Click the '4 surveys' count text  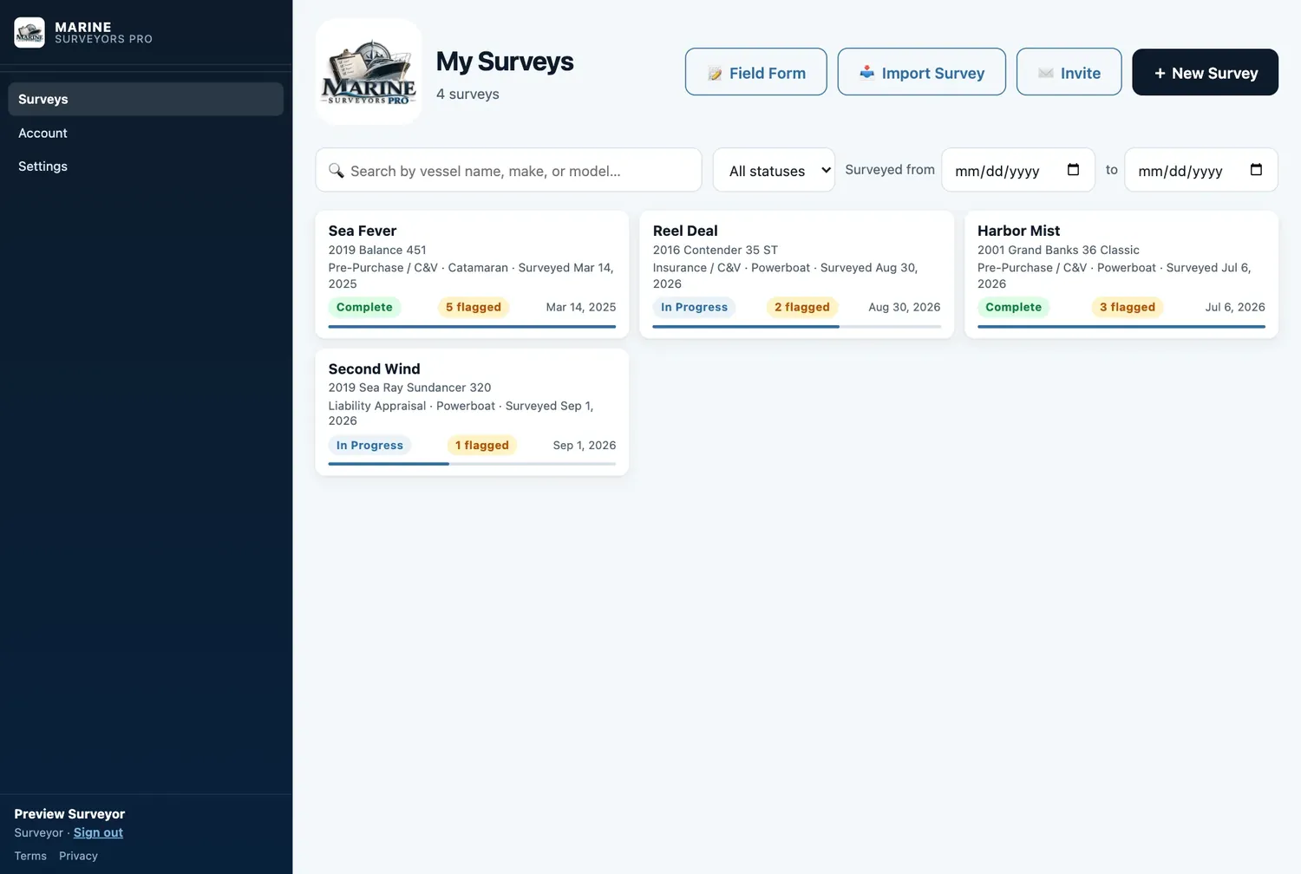(467, 94)
